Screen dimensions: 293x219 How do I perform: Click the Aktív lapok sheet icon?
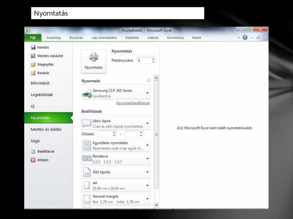(x=87, y=123)
